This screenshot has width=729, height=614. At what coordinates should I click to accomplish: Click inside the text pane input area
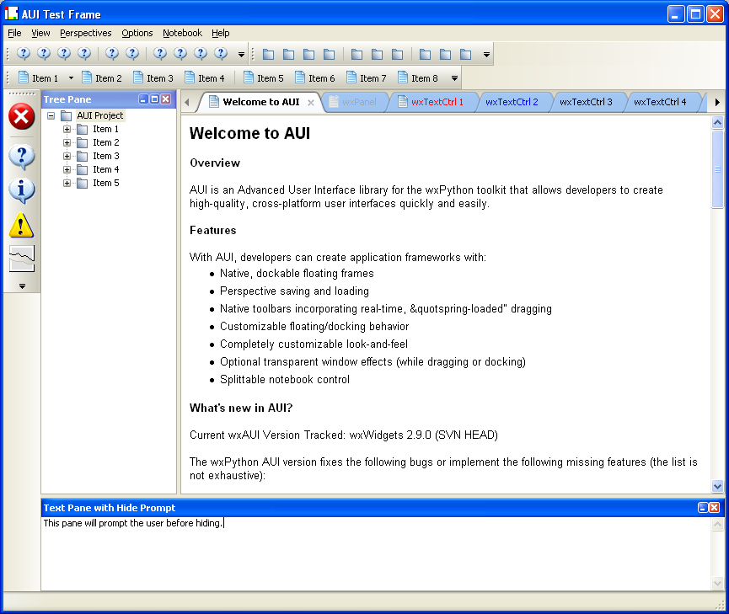coord(371,552)
